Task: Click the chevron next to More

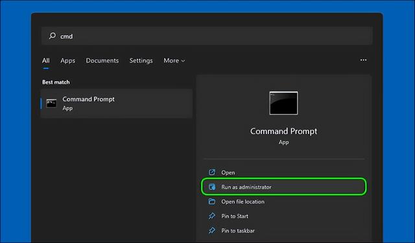Action: point(183,61)
